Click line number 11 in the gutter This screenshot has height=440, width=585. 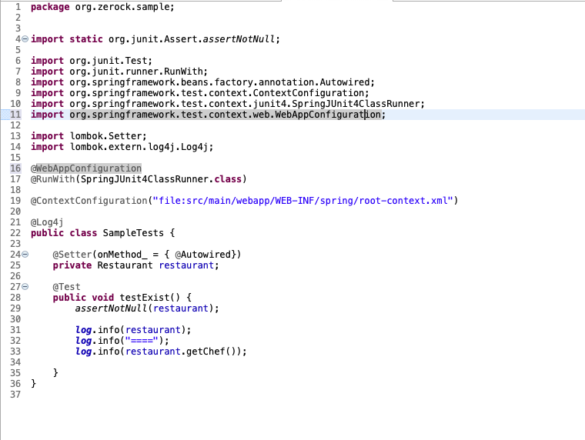coord(15,115)
